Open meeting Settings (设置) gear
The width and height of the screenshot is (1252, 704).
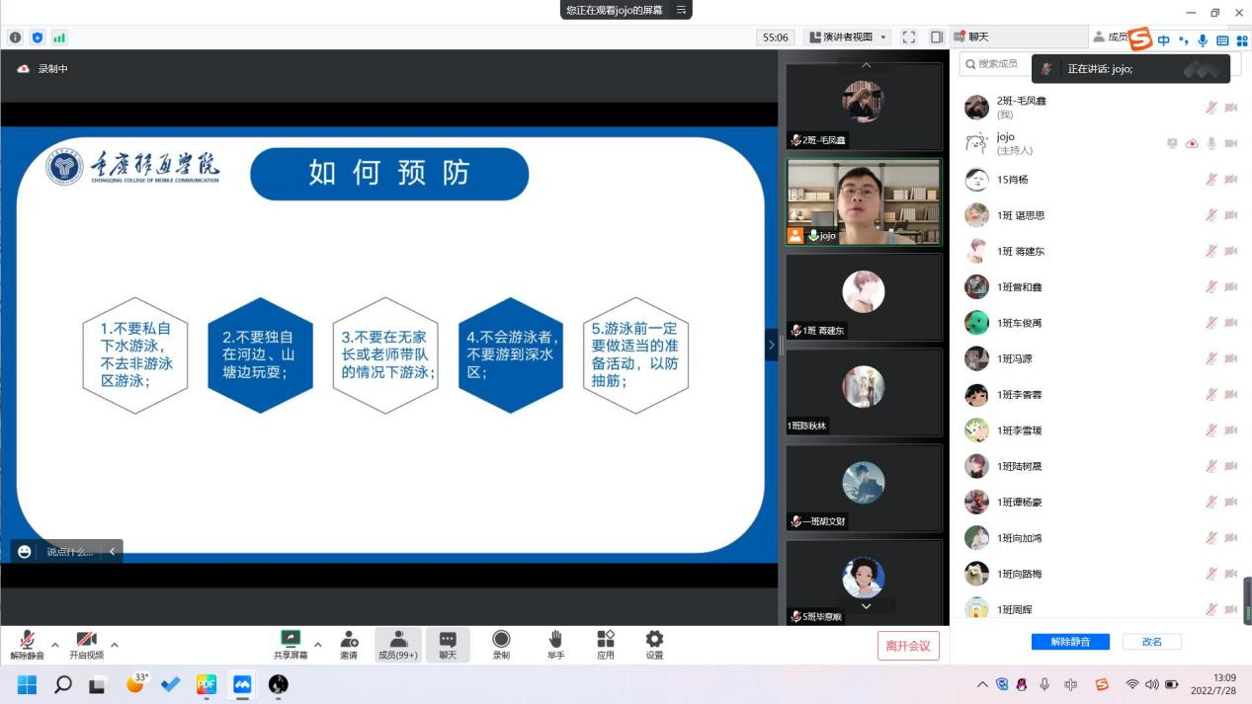(654, 640)
